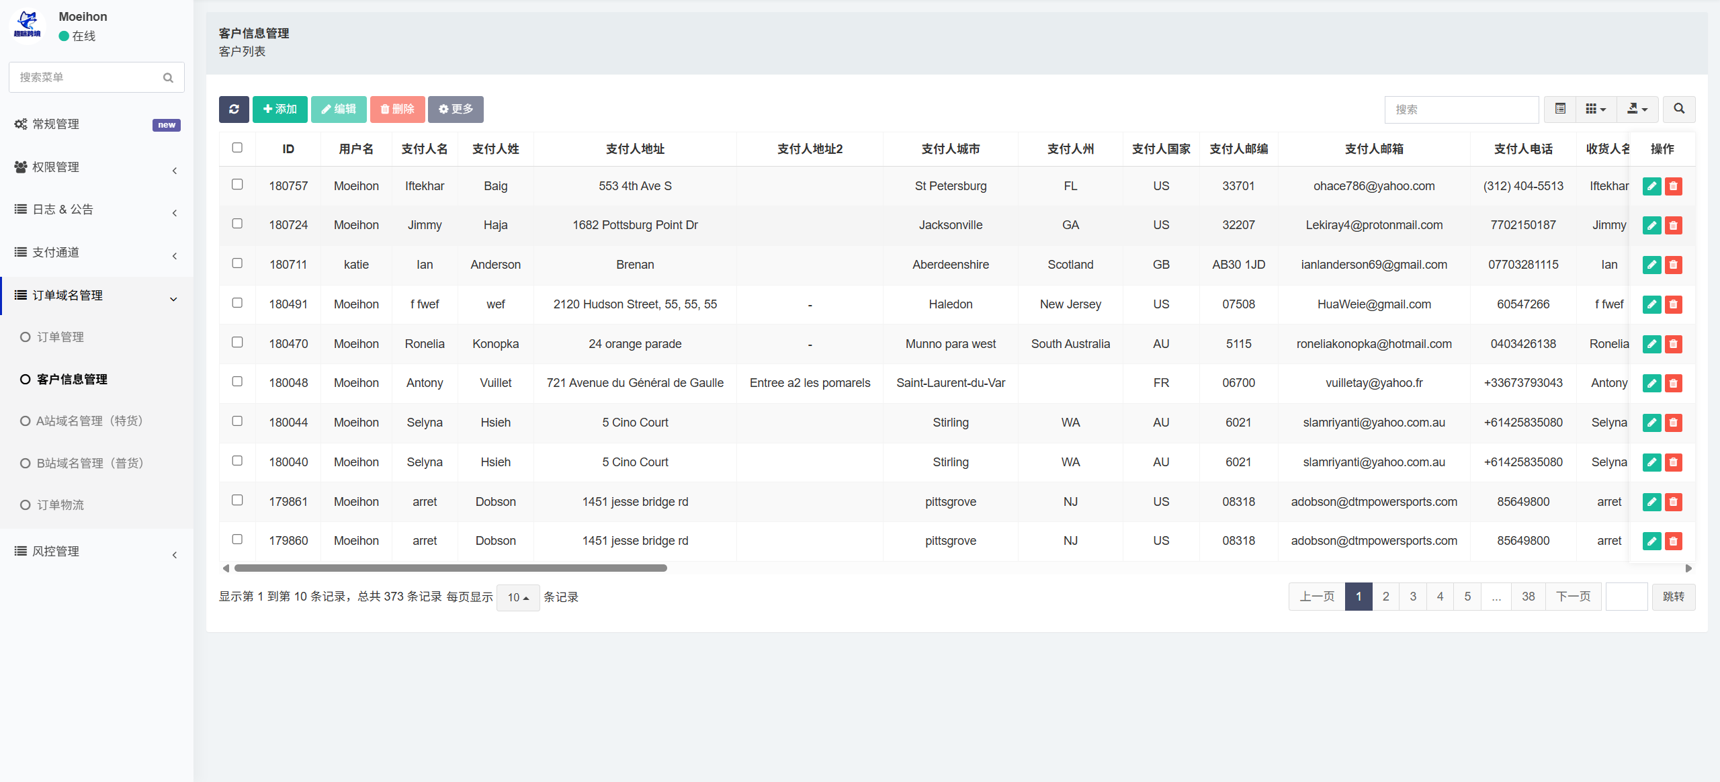Viewport: 1720px width, 782px height.
Task: Open the export data dropdown
Action: coord(1637,110)
